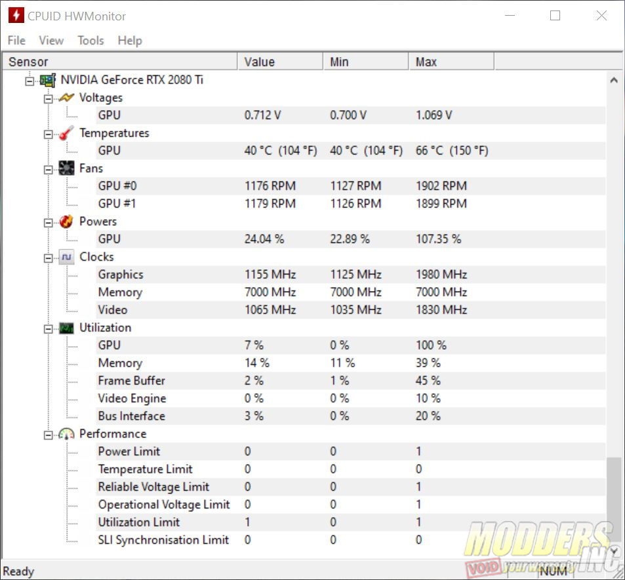Viewport: 625px width, 580px height.
Task: Click the 1902 RPM max fan speed
Action: (x=441, y=186)
